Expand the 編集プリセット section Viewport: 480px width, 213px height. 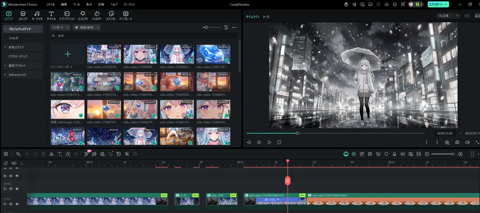pyautogui.click(x=5, y=66)
